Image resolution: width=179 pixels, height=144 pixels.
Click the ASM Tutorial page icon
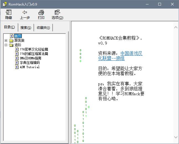[x=17, y=67]
